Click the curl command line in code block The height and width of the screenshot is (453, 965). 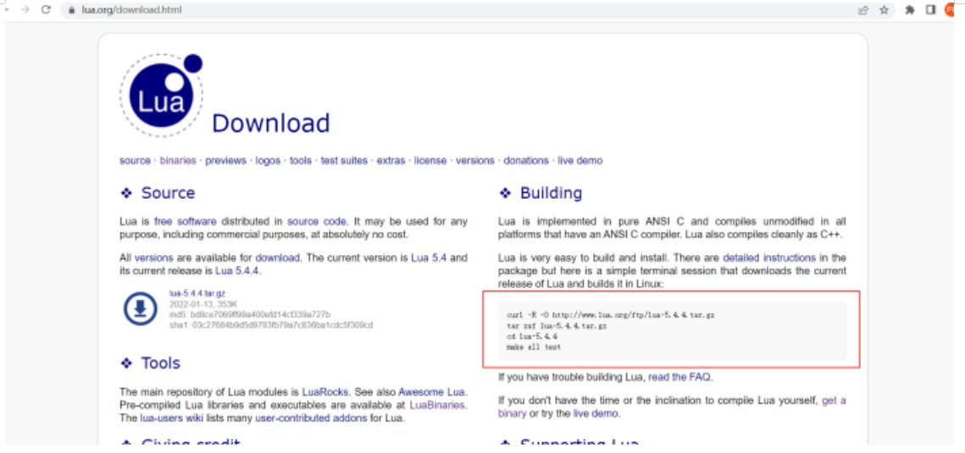[611, 315]
